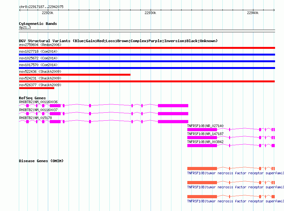Select the blue gain bar of nsv1025672

[147, 61]
